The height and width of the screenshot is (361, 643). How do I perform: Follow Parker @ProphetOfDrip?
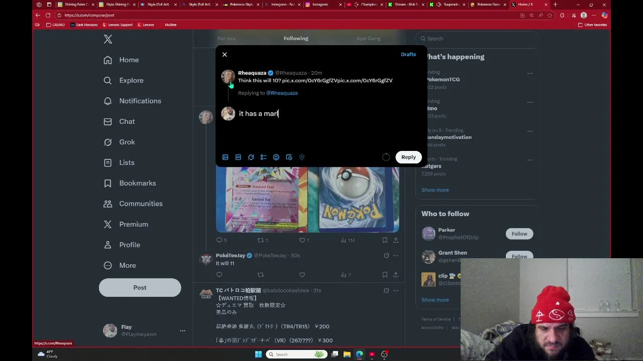click(519, 234)
